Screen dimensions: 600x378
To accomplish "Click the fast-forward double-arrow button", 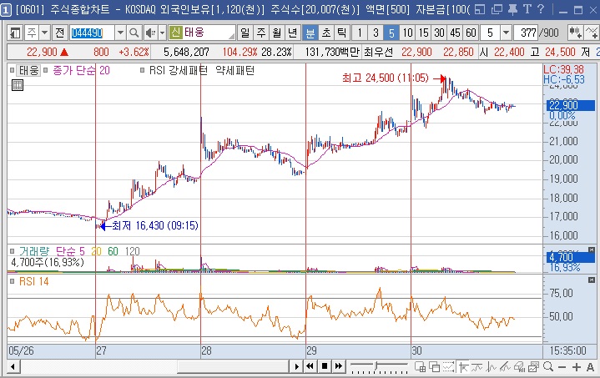I will (339, 366).
